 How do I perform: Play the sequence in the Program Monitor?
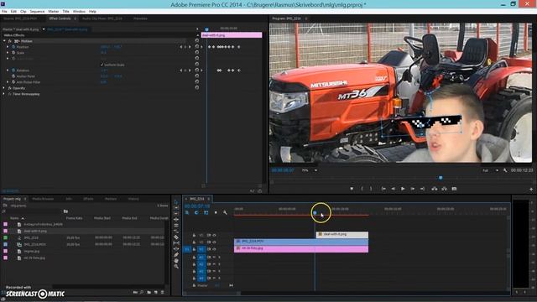[x=403, y=189]
